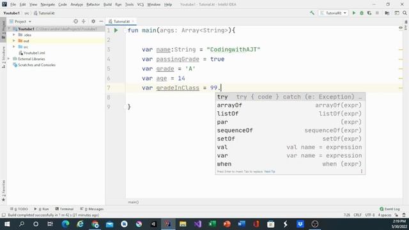Open the Favorites side tool tab
The image size is (409, 230).
point(3,190)
